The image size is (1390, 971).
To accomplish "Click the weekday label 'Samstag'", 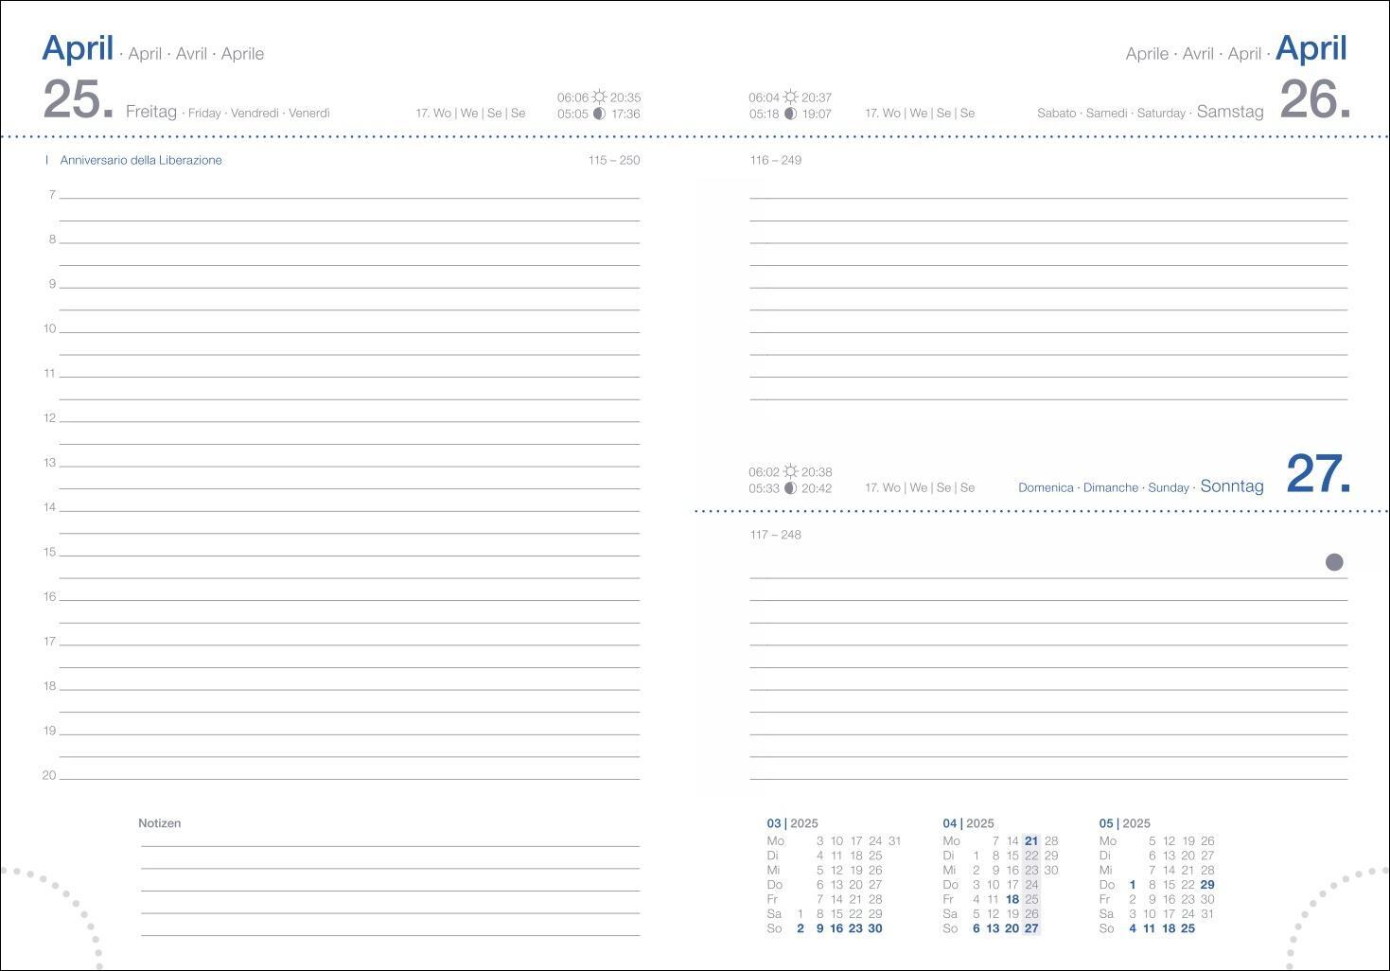I will (x=1230, y=112).
